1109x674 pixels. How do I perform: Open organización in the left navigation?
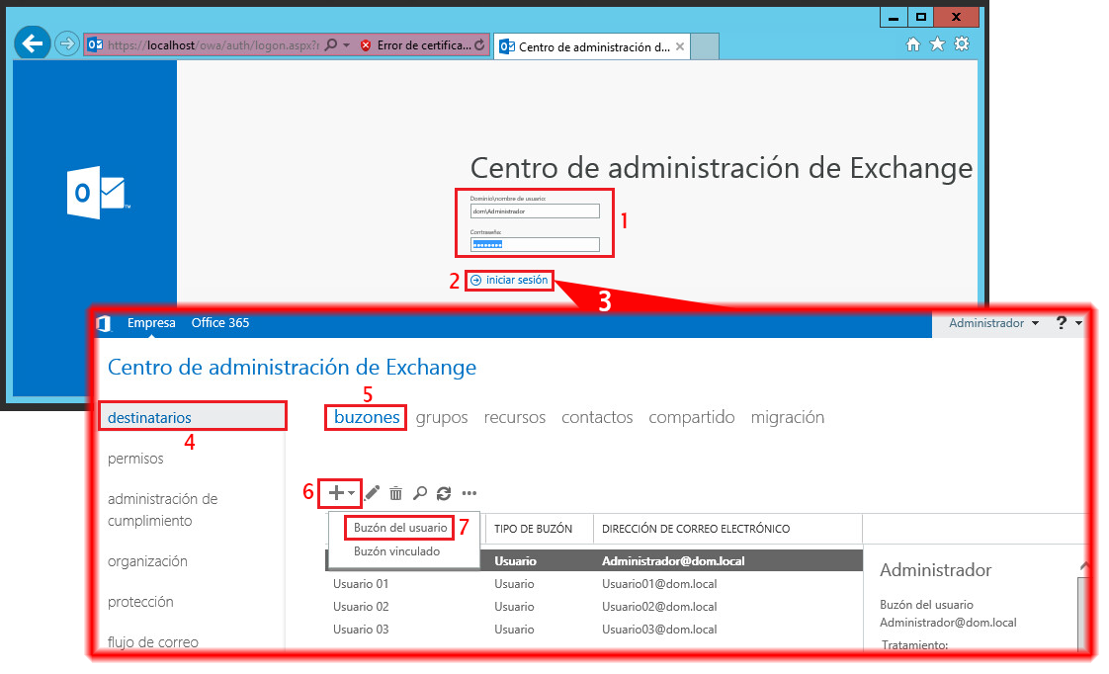[147, 561]
